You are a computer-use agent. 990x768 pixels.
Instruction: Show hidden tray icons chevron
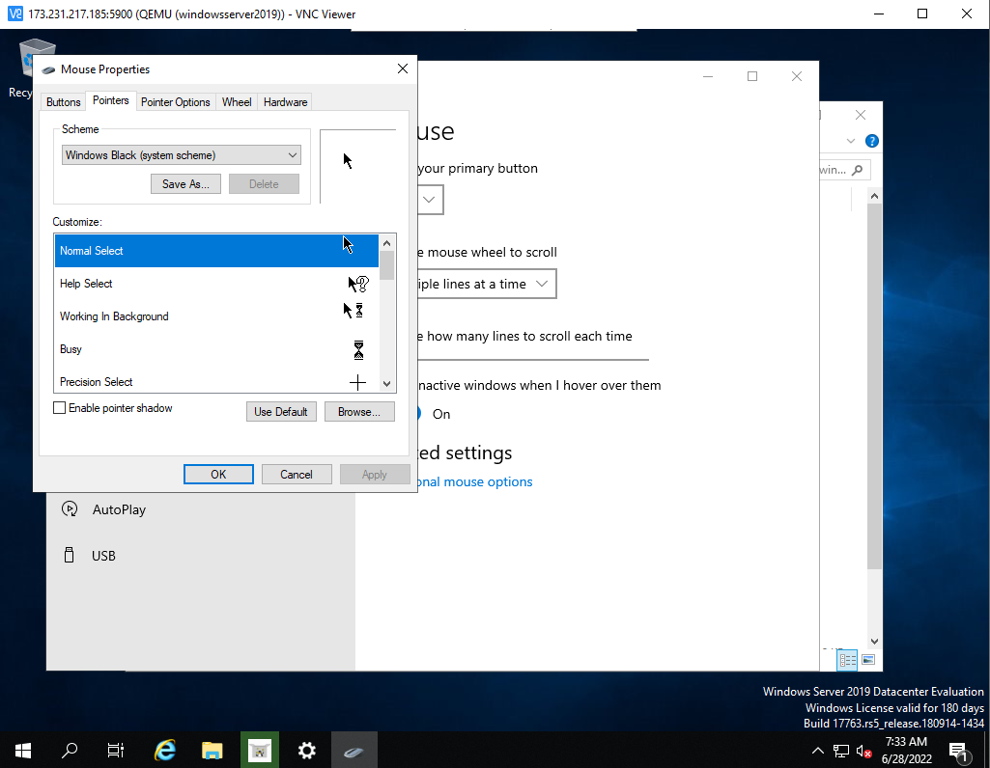(818, 751)
